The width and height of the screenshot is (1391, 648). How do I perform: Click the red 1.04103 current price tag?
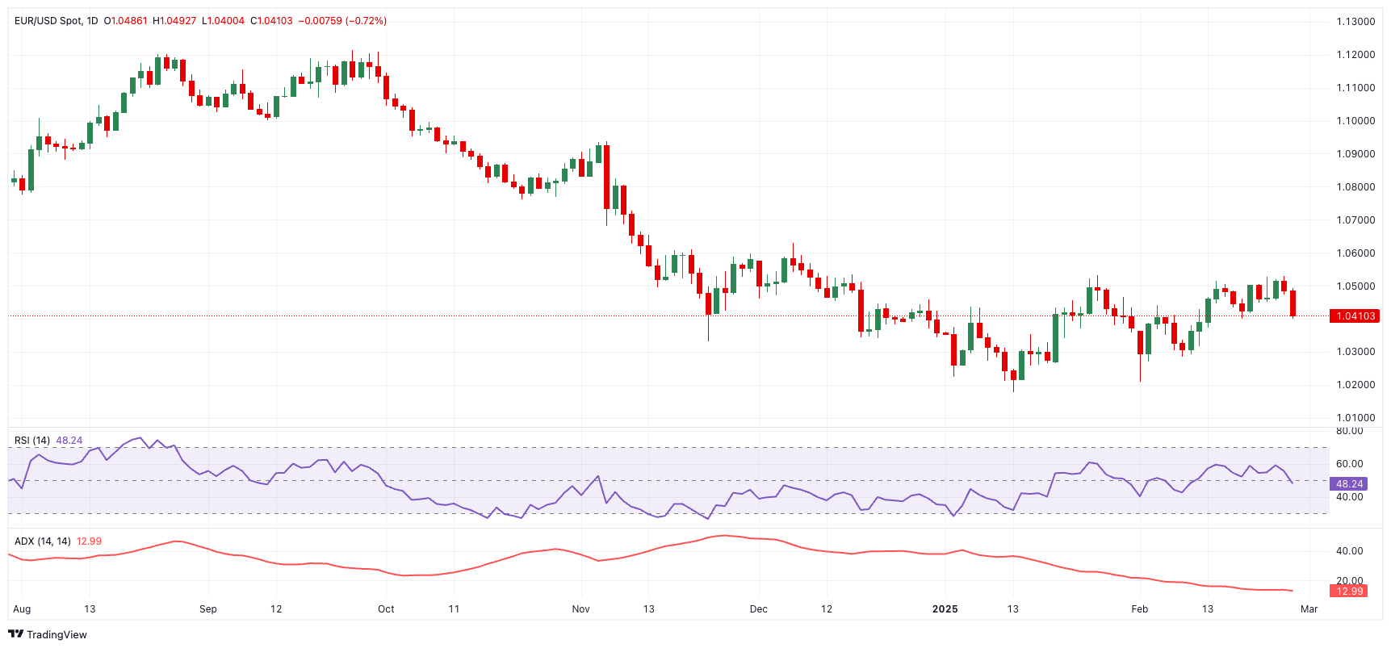point(1355,316)
